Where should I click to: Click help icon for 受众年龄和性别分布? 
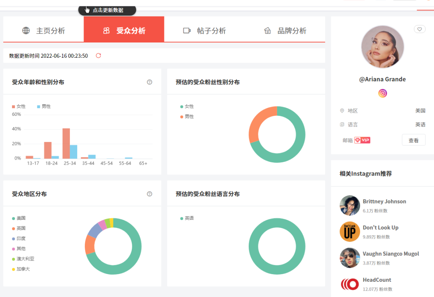tap(149, 82)
